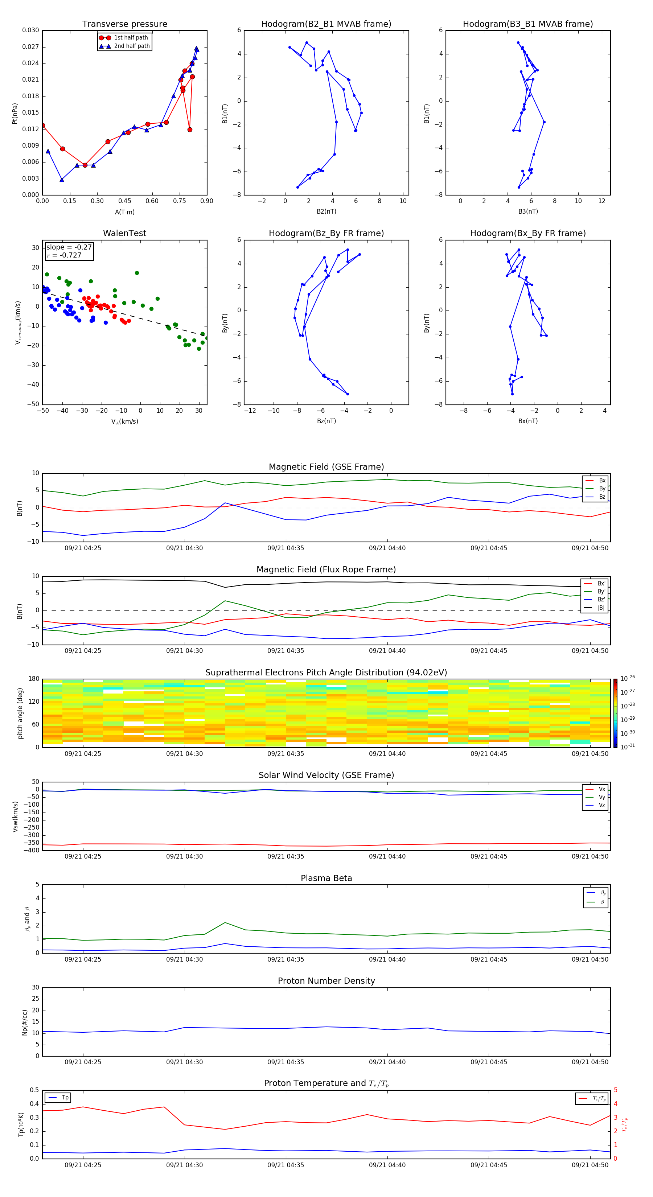Click the Vx legend entry in velocity panel
The image size is (653, 1197).
595,789
